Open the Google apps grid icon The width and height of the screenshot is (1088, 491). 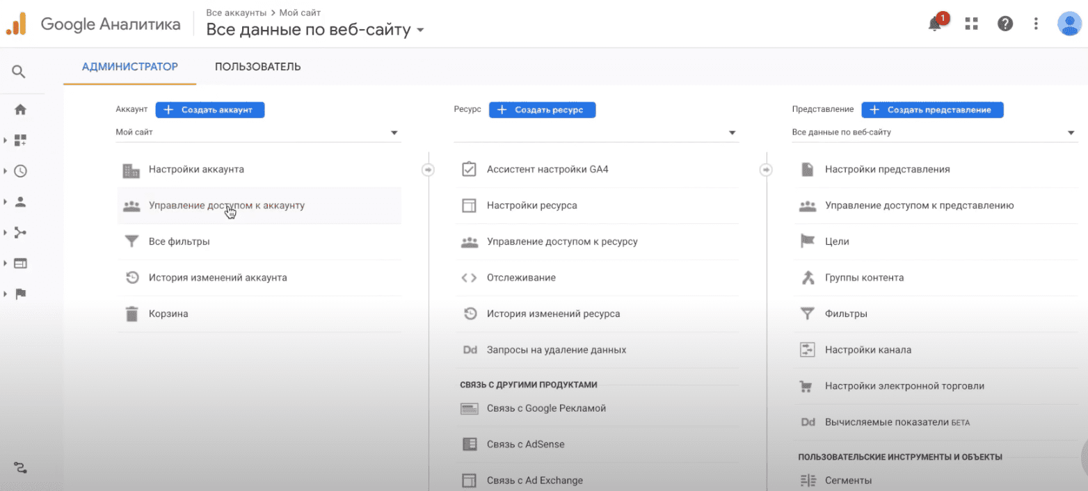[972, 24]
